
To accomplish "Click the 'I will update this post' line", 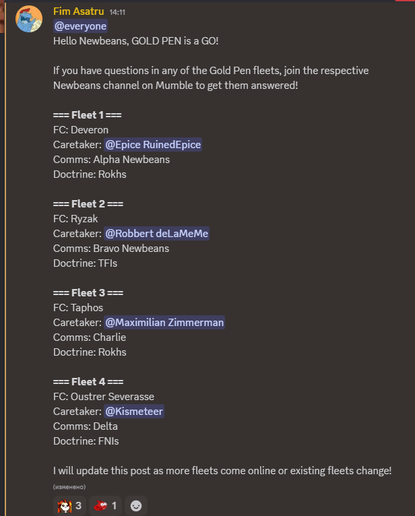I will [222, 471].
